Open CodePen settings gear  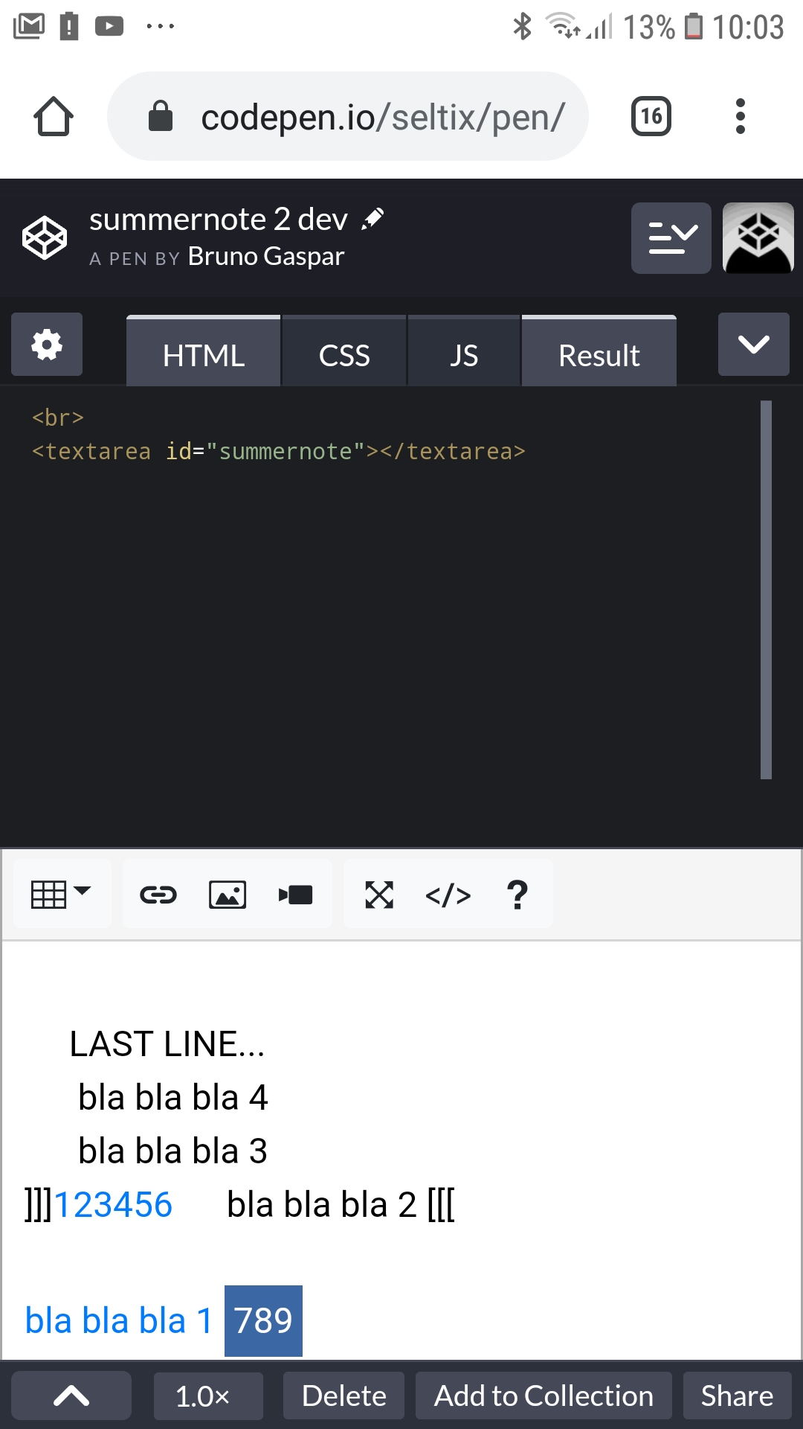[46, 345]
